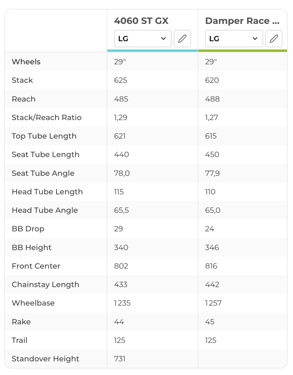
Task: Select the Wheels row label
Action: [26, 62]
